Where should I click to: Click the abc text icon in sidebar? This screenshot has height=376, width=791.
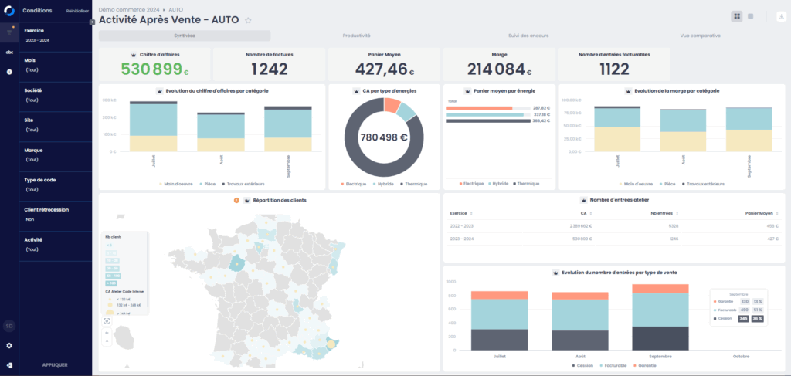point(9,53)
